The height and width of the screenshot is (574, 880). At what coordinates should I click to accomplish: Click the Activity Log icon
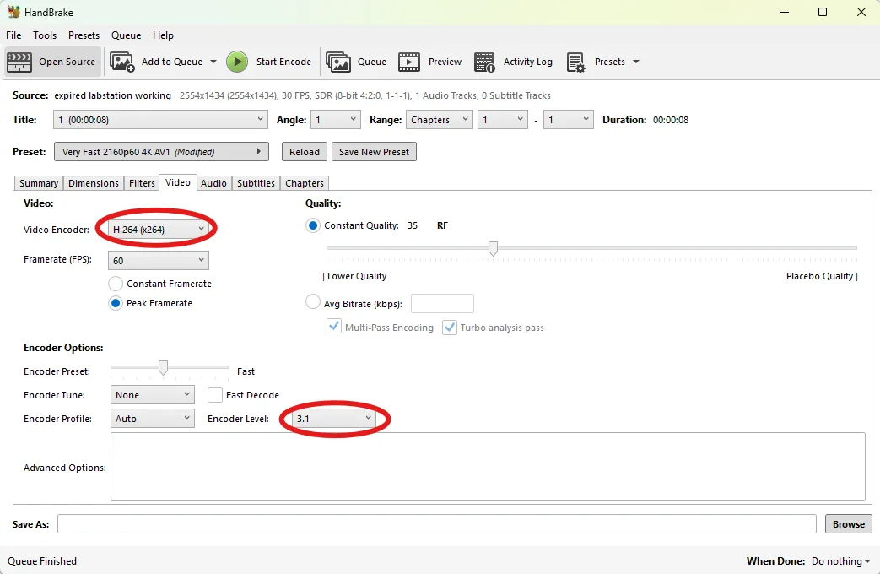pos(484,62)
